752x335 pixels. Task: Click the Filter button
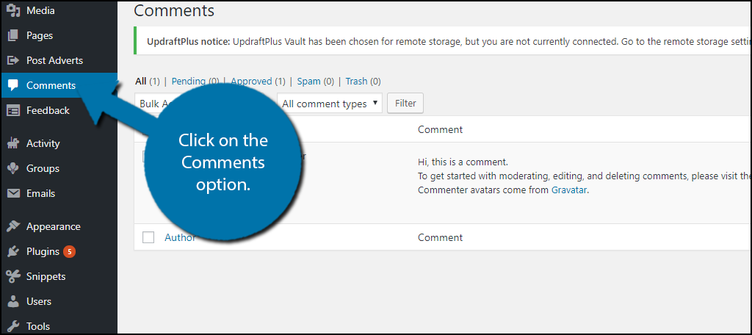(x=405, y=103)
